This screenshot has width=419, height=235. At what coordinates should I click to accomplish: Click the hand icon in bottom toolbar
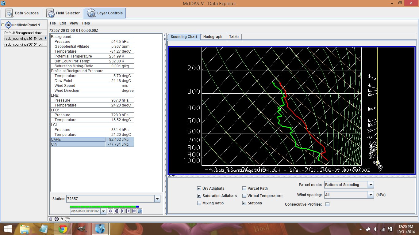67,219
